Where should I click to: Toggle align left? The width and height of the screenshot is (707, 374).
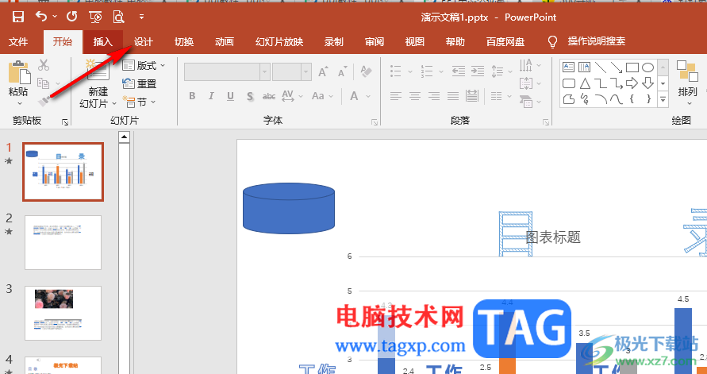396,95
